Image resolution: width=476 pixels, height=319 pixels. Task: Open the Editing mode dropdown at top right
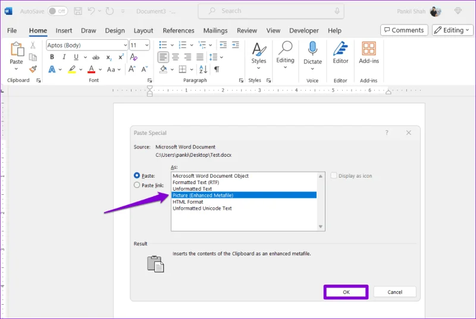click(452, 30)
